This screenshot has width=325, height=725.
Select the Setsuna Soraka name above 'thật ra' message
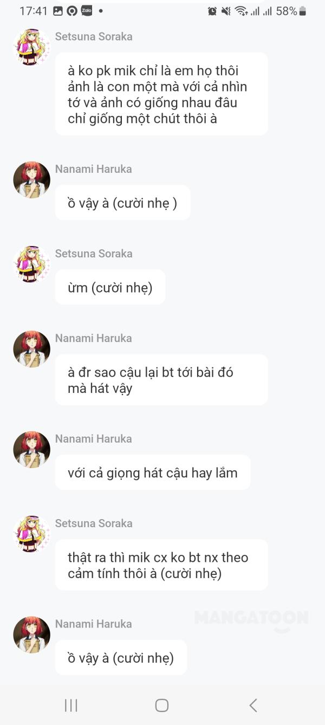(x=94, y=523)
